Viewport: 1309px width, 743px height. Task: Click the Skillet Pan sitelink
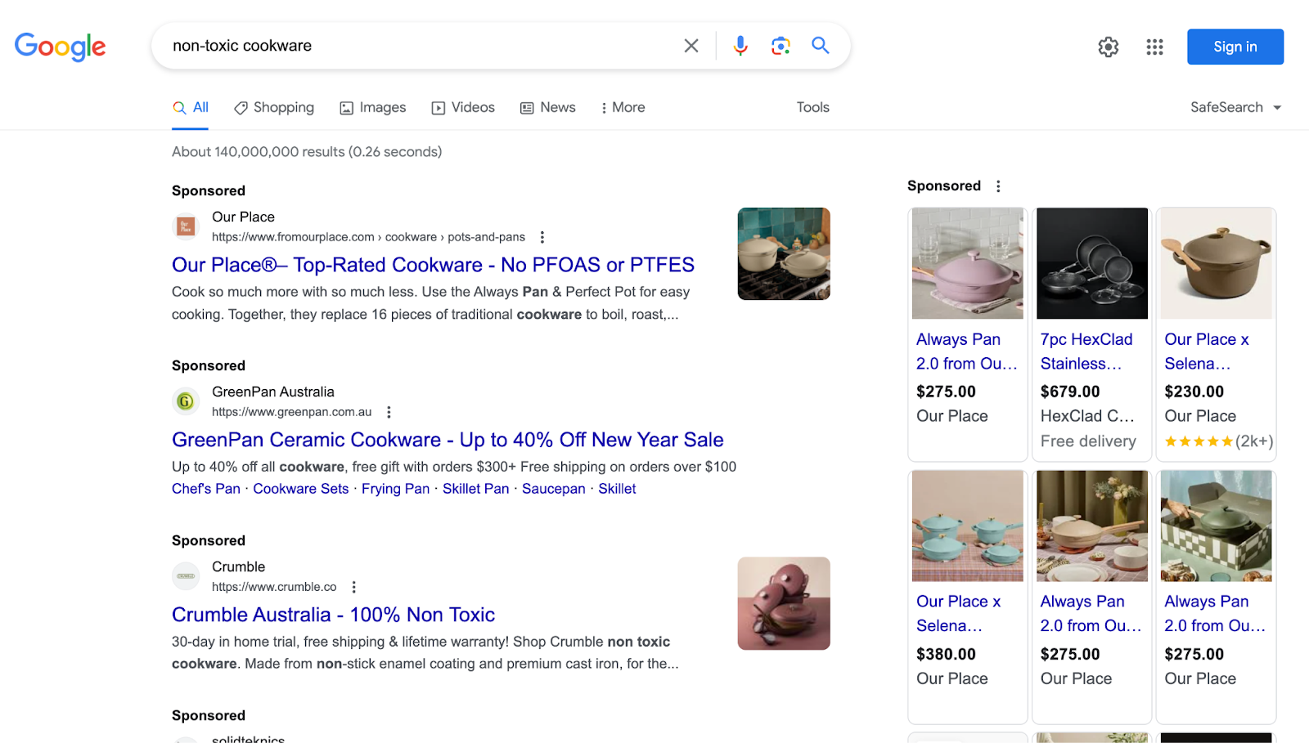[x=475, y=489]
